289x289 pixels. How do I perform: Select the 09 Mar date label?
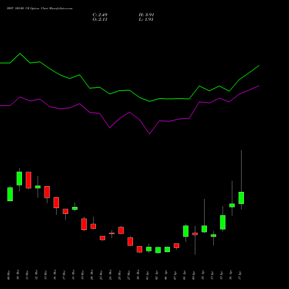click(9, 275)
